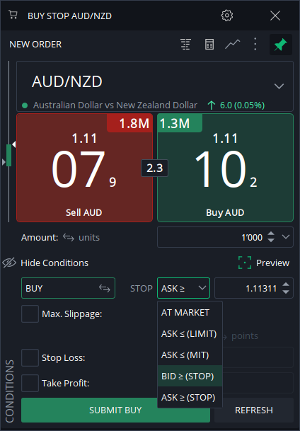300x431 pixels.
Task: Click the shopping cart icon
Action: tap(13, 15)
